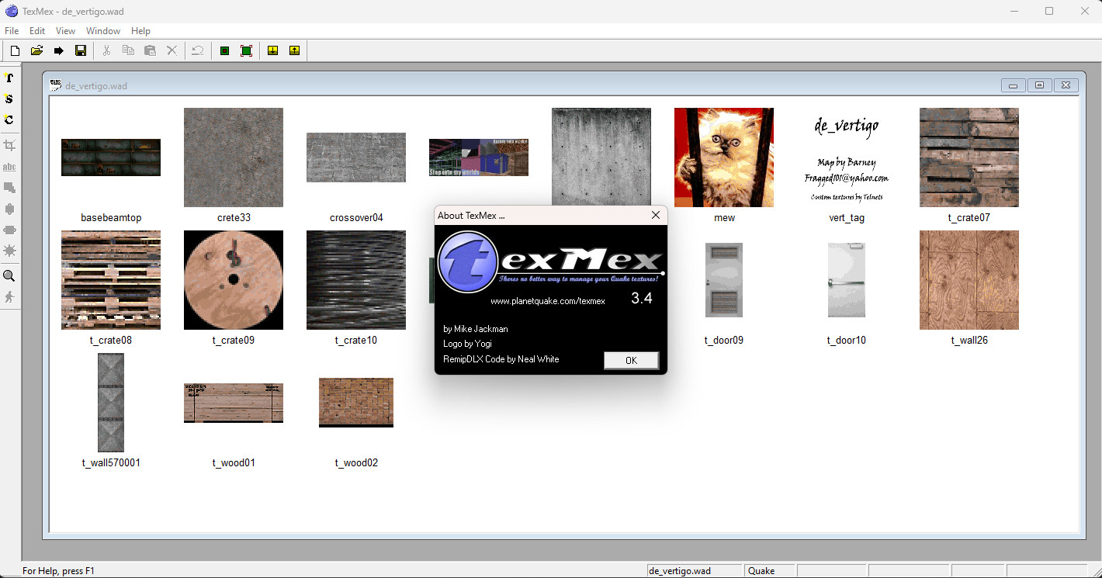
Task: Open the Zoom magnifier tool
Action: [x=10, y=275]
